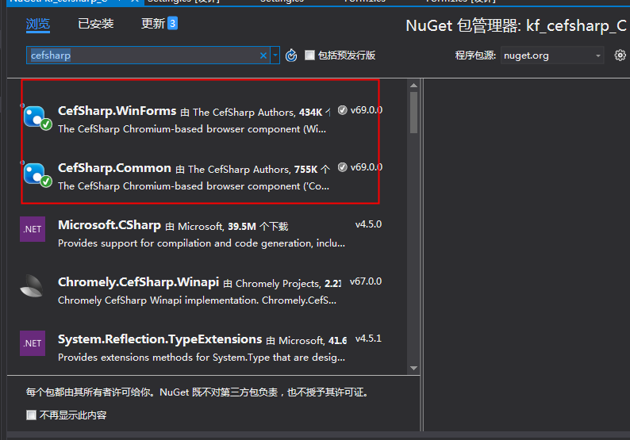Click the CefSharp.WinForms description text

[x=192, y=129]
